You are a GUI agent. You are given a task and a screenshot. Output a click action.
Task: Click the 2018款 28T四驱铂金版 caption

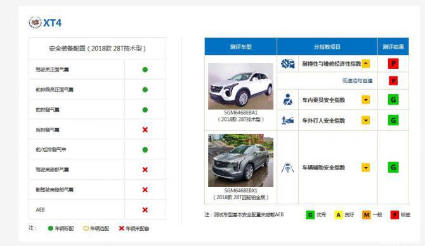click(240, 197)
